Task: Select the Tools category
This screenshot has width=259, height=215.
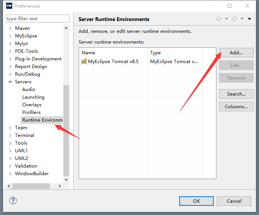Action: pos(21,143)
